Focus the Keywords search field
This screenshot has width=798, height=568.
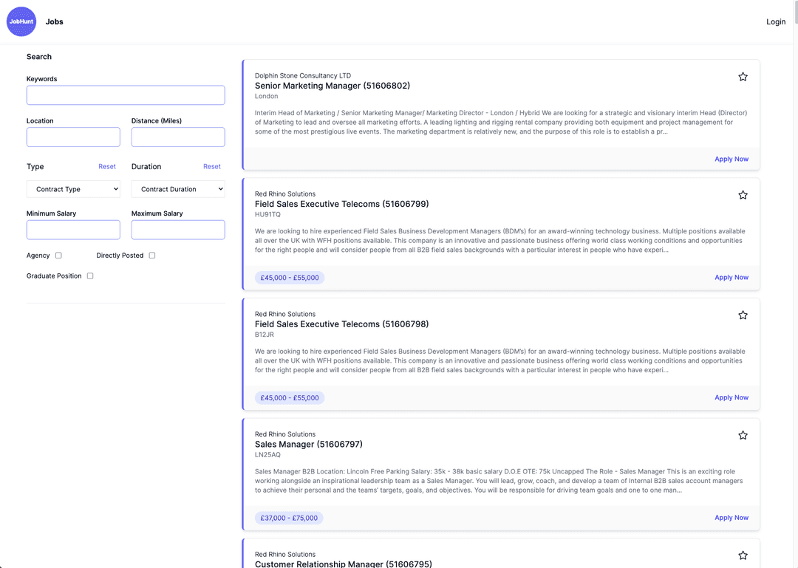tap(126, 95)
